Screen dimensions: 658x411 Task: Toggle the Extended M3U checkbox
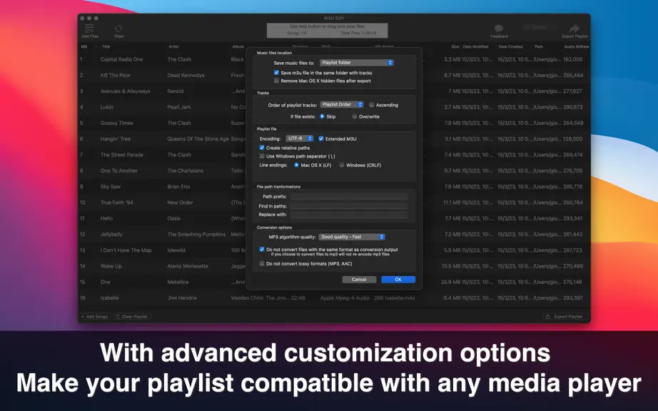pyautogui.click(x=321, y=138)
